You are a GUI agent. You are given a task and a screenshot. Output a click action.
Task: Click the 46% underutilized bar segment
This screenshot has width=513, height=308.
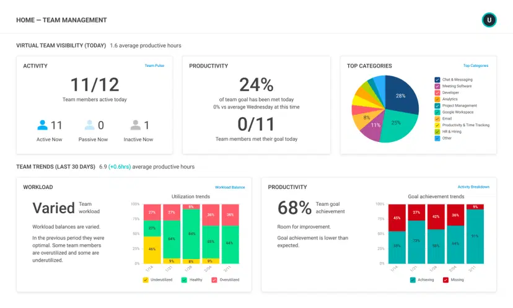152,249
